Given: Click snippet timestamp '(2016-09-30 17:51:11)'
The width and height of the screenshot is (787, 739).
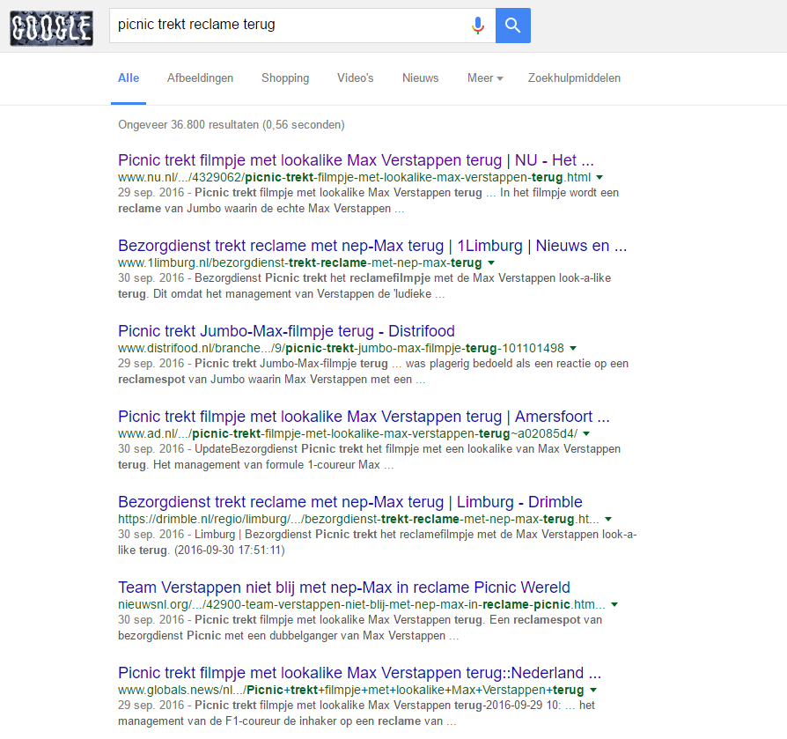Looking at the screenshot, I should pos(230,550).
